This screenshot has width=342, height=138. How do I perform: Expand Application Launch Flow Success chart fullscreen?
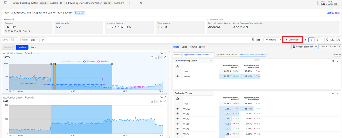(x=165, y=57)
